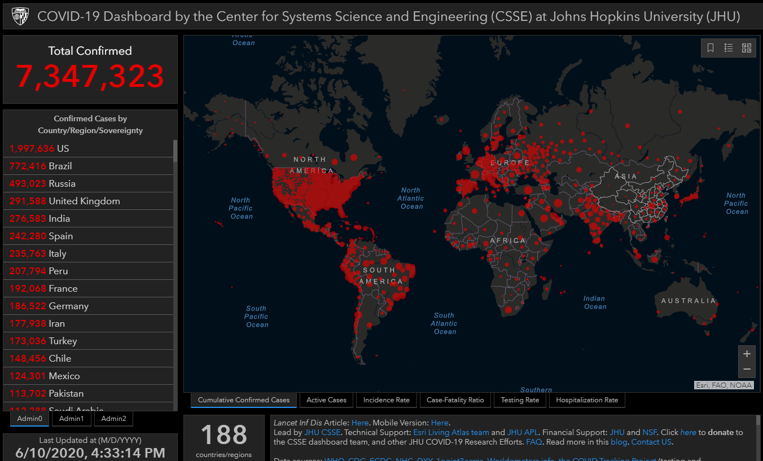Open the FAQ link

(534, 442)
